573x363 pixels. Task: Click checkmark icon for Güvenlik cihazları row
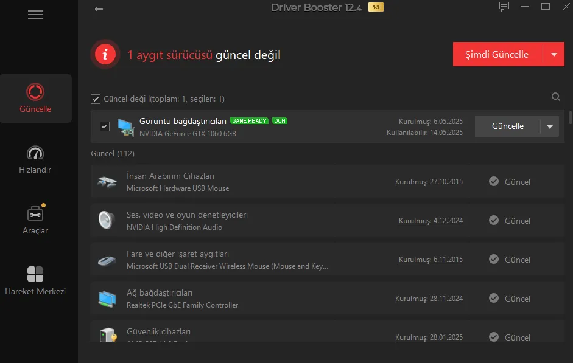coord(494,337)
